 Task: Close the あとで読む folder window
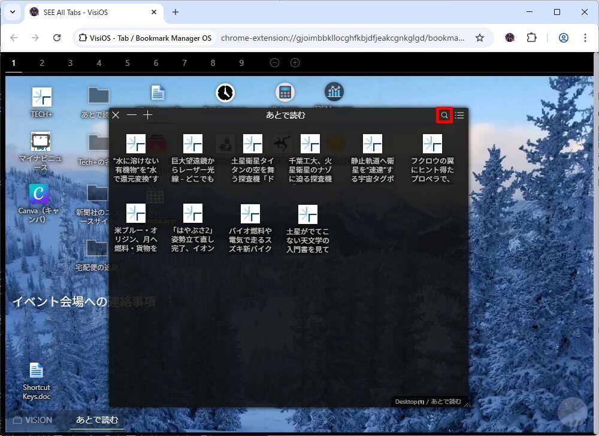(x=116, y=115)
